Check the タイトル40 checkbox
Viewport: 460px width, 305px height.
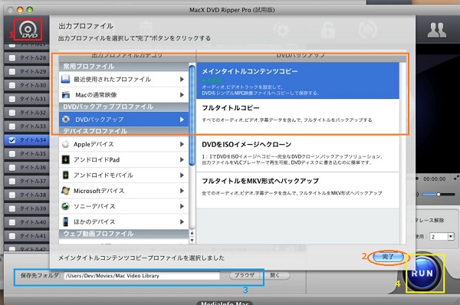(12, 222)
